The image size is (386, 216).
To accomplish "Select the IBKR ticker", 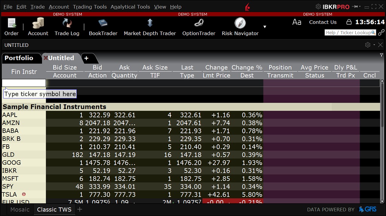I will 9,171.
